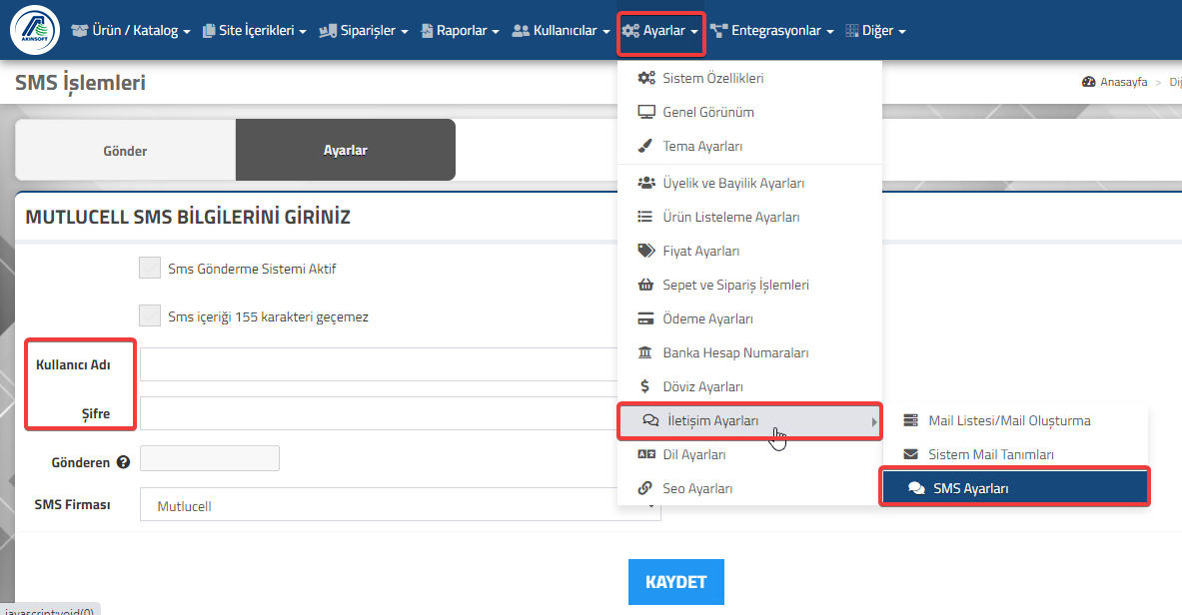Click the monitor icon for Genel Görünüm

click(646, 112)
